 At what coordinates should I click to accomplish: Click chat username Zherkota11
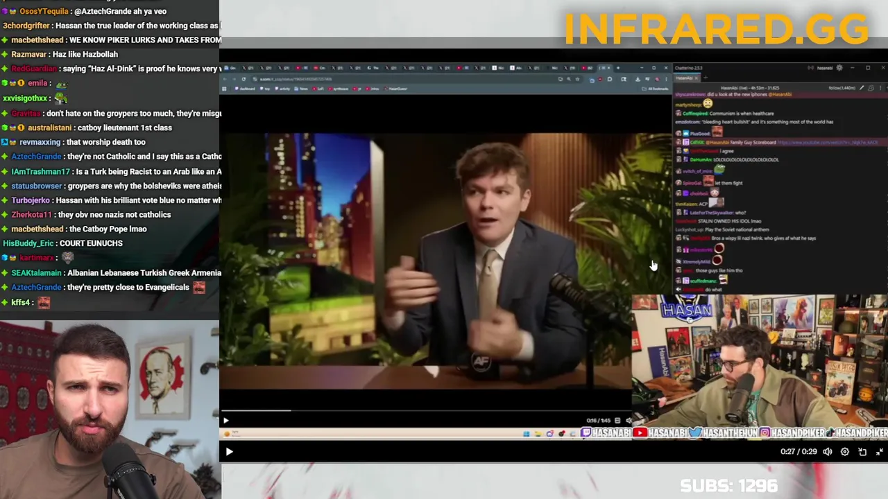[x=31, y=215]
